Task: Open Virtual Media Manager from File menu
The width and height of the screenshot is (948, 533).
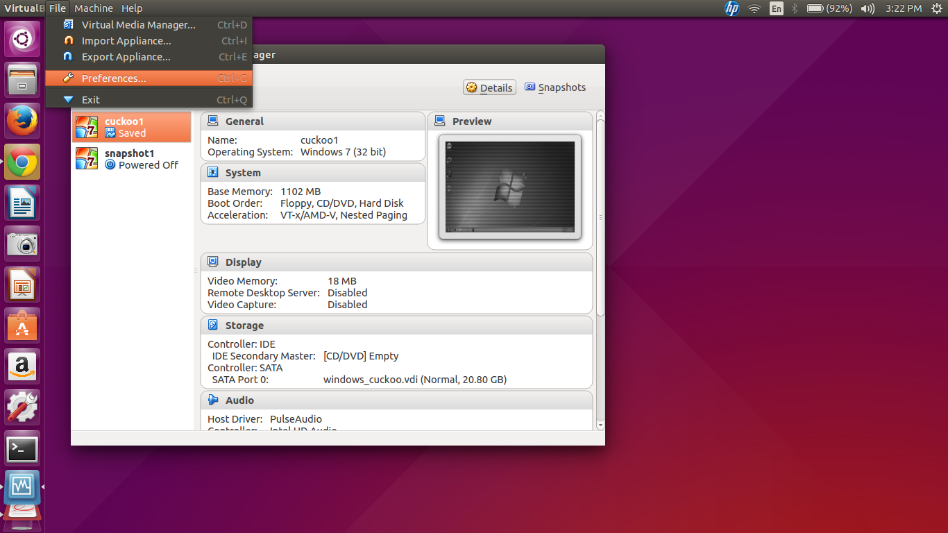Action: coord(149,25)
